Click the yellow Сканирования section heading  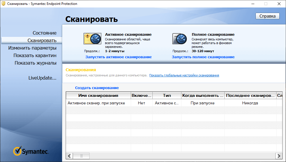pyautogui.click(x=81, y=70)
